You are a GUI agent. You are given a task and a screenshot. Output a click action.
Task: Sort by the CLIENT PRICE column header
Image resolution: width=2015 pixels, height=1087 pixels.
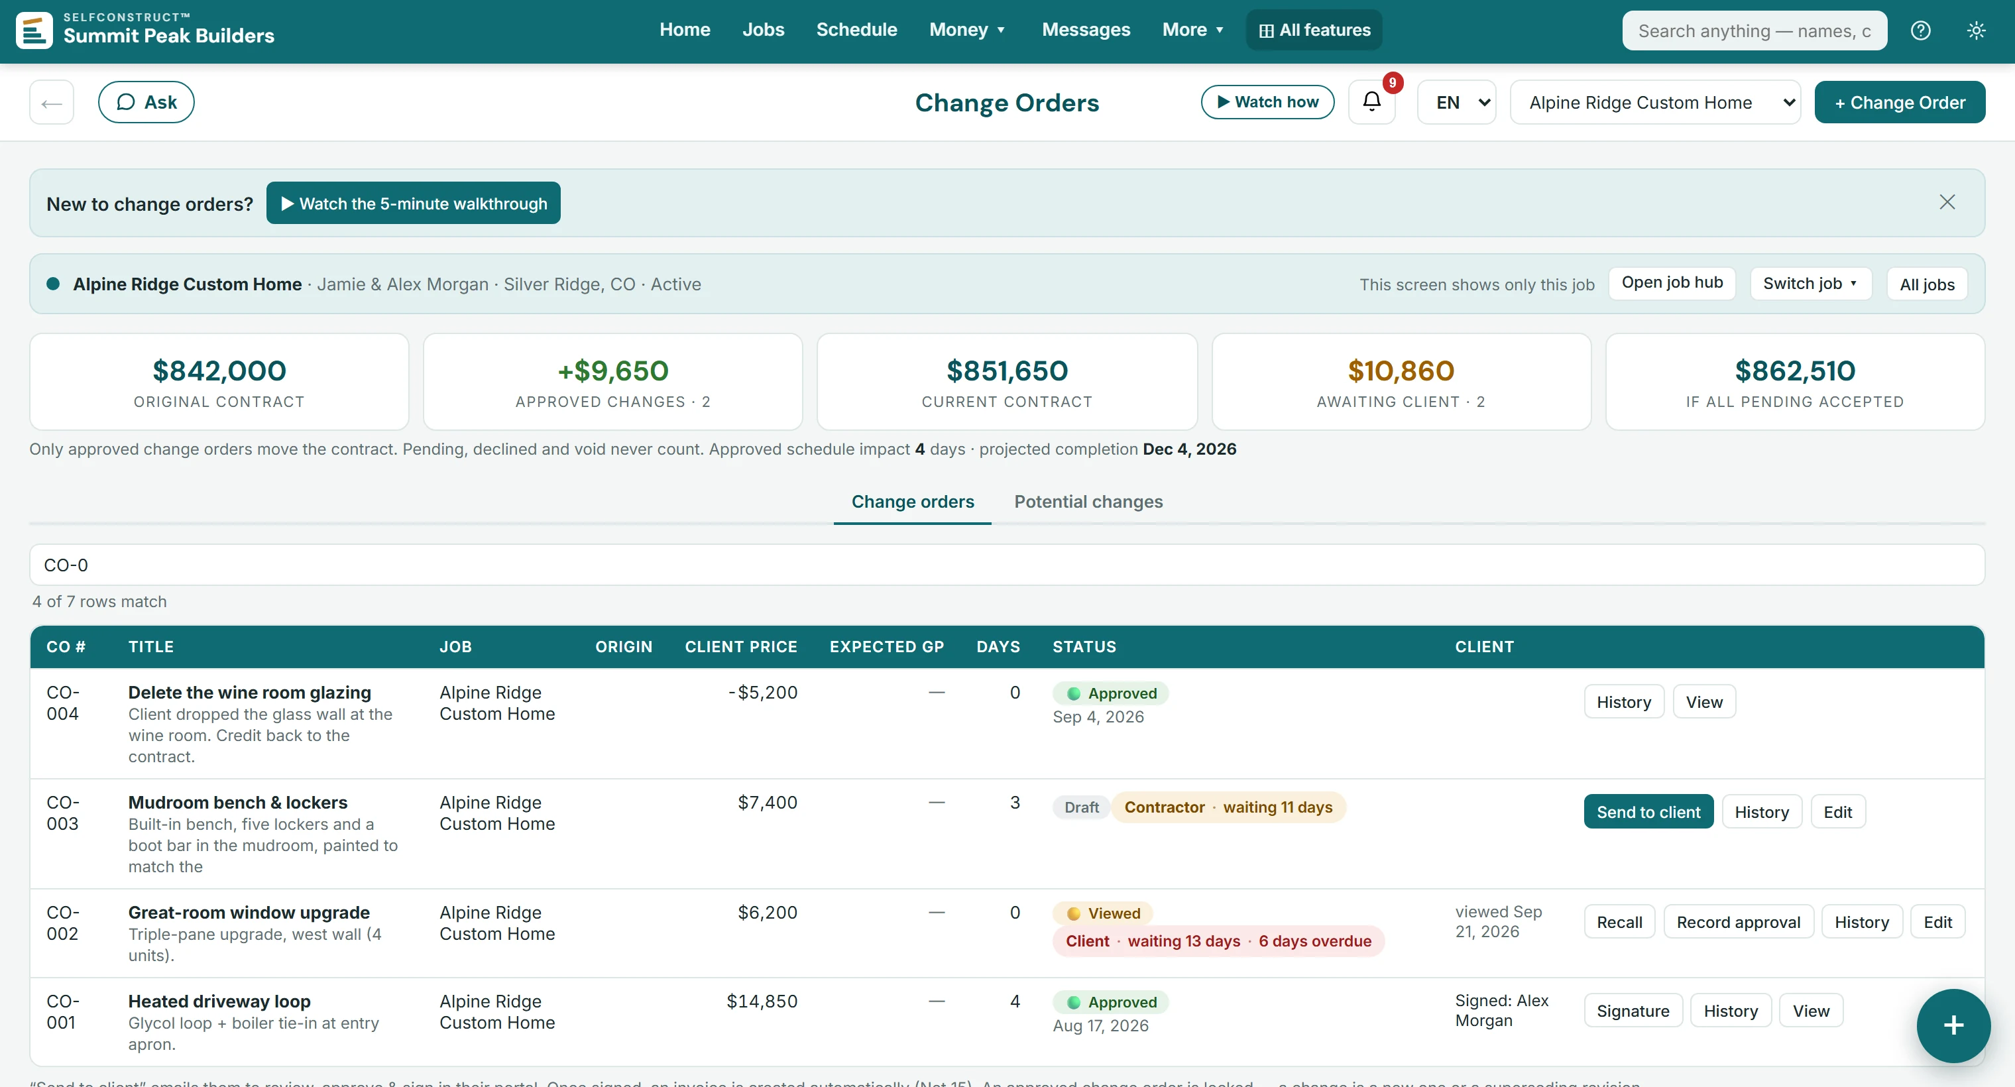pyautogui.click(x=741, y=647)
